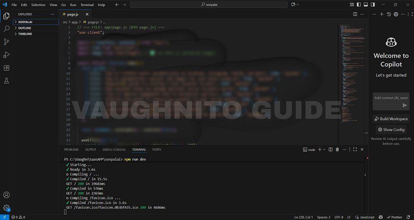
Task: Send the Copilot chat message
Action: pyautogui.click(x=404, y=105)
